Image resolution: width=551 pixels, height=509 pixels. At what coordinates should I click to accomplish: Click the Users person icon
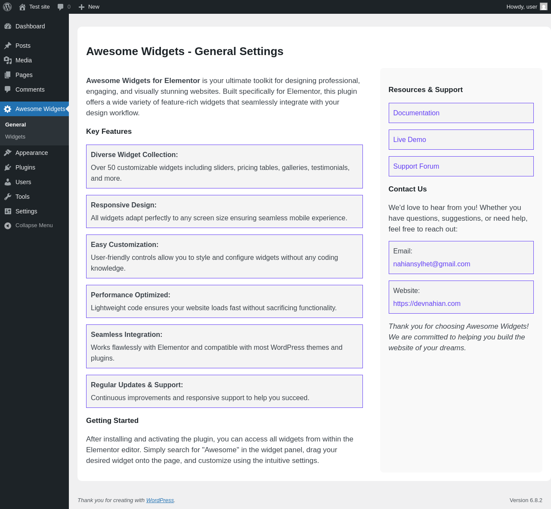[x=8, y=182]
